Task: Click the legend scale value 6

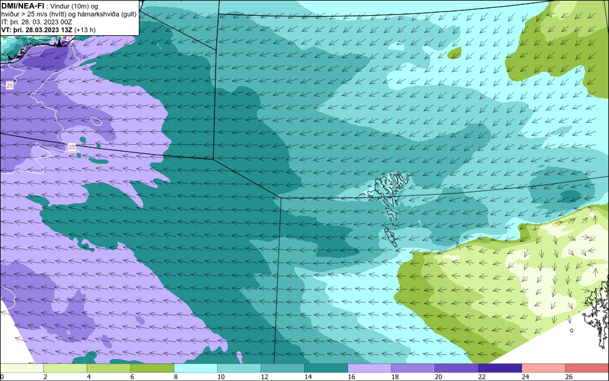Action: click(132, 377)
